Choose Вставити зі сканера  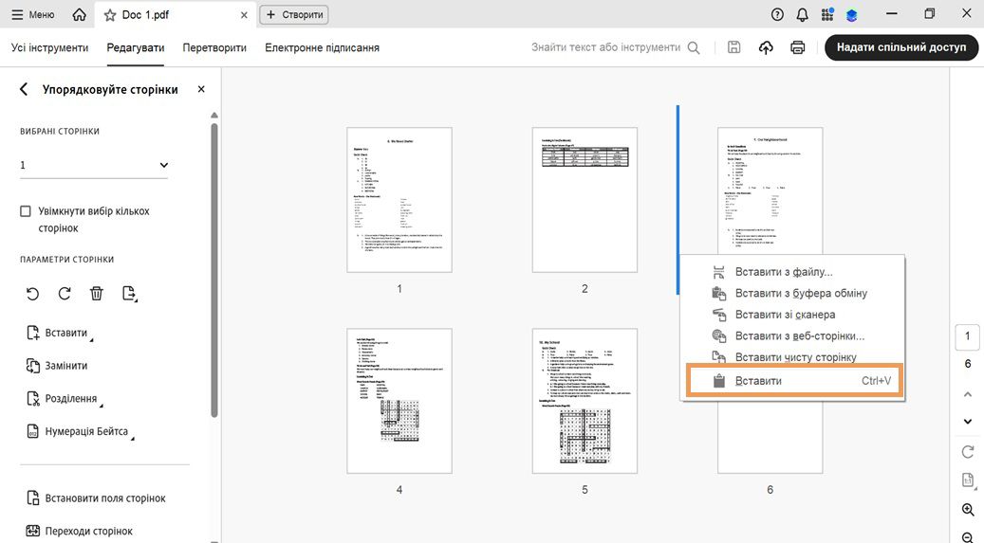[x=792, y=315]
